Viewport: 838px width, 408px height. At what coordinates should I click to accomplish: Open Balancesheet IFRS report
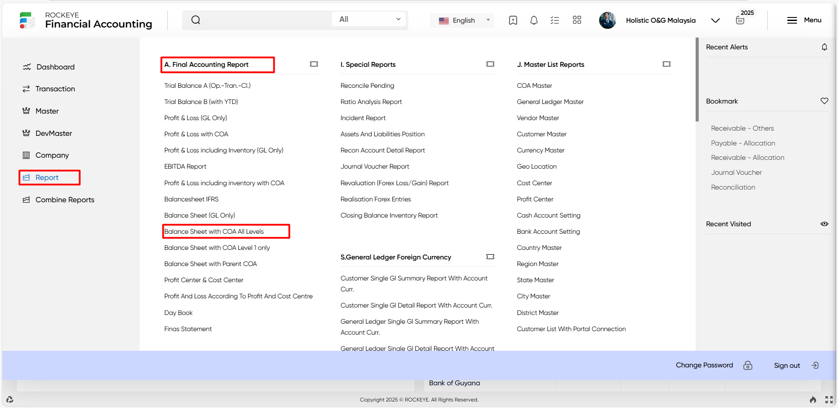coord(191,199)
